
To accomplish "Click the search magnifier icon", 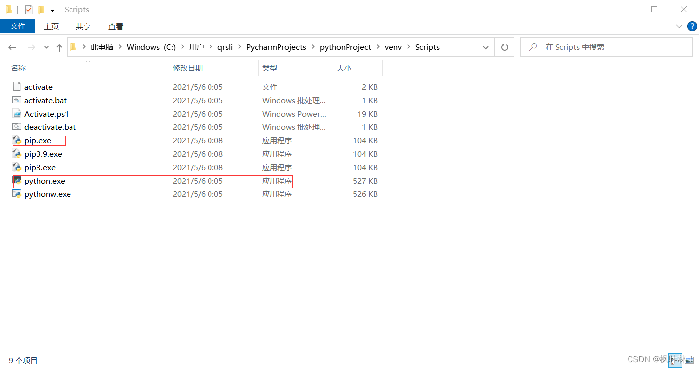I will 533,47.
